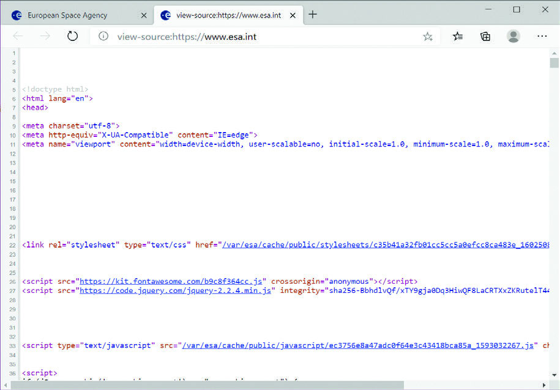Open the kit.fontawesome.com script link
This screenshot has height=390, width=560.
pos(173,281)
